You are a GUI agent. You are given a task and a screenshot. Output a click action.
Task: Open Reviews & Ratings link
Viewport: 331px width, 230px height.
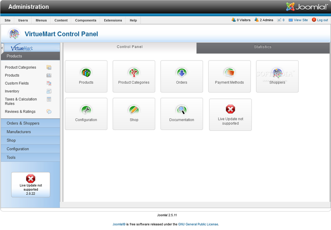(20, 112)
